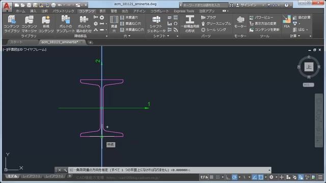The width and height of the screenshot is (326, 183).
Task: Click the Plot/Print icon in quick access toolbar
Action: [x=53, y=5]
